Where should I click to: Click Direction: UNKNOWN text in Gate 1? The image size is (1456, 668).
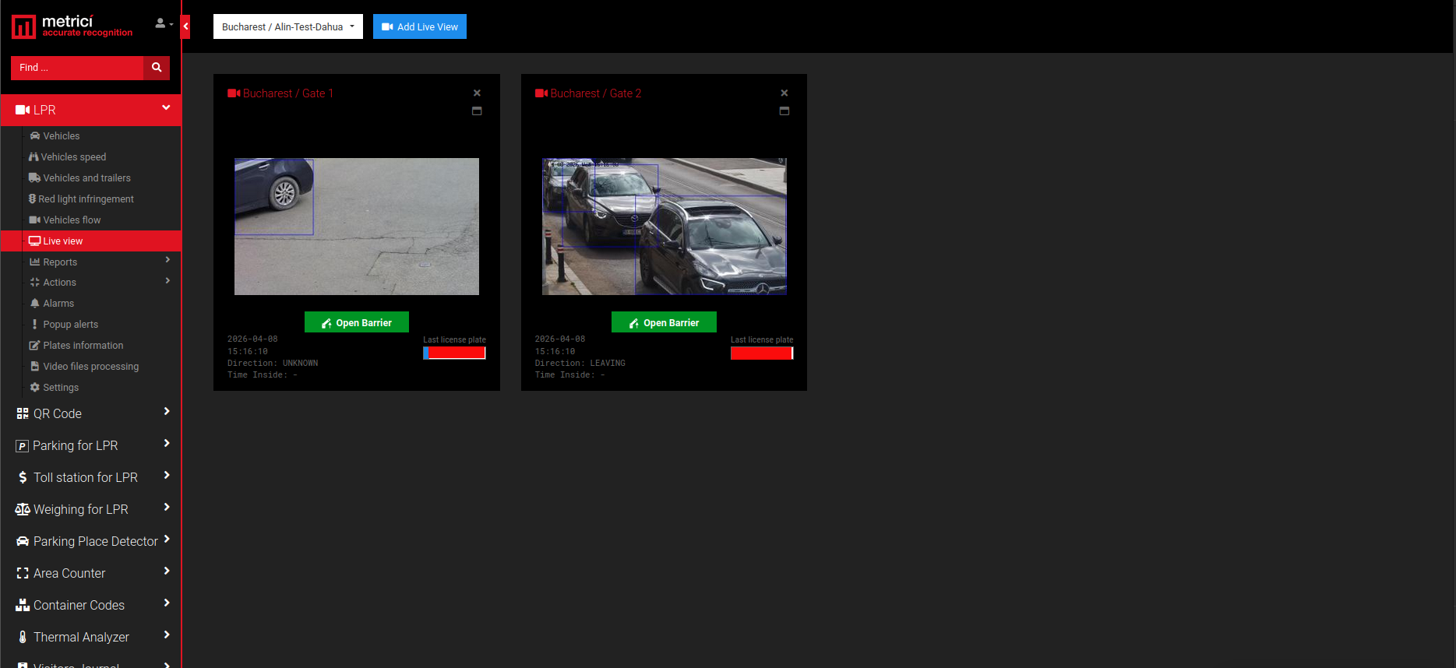273,364
